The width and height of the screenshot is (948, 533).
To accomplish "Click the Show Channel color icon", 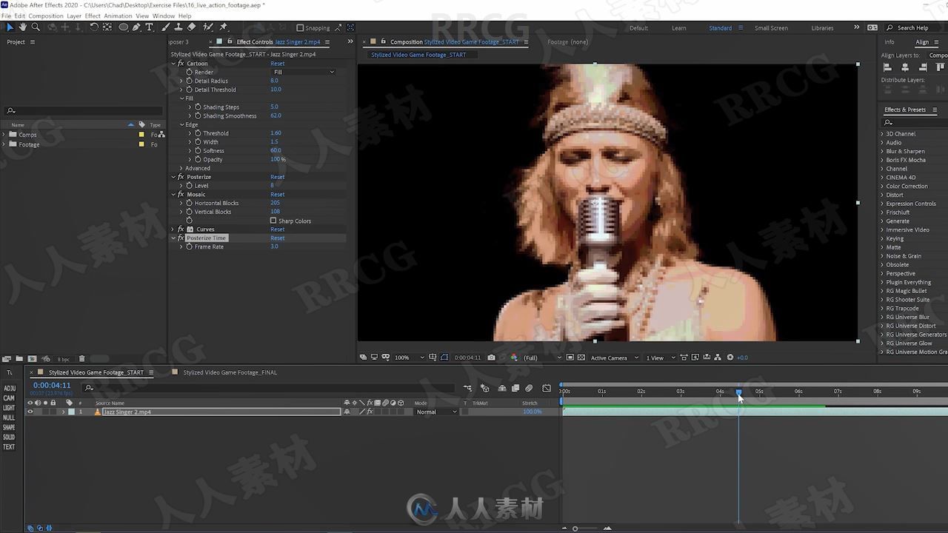I will (x=514, y=358).
